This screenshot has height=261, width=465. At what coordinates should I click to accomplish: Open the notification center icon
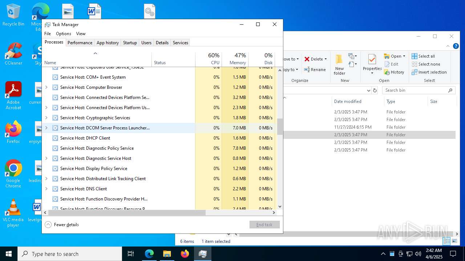point(453,254)
